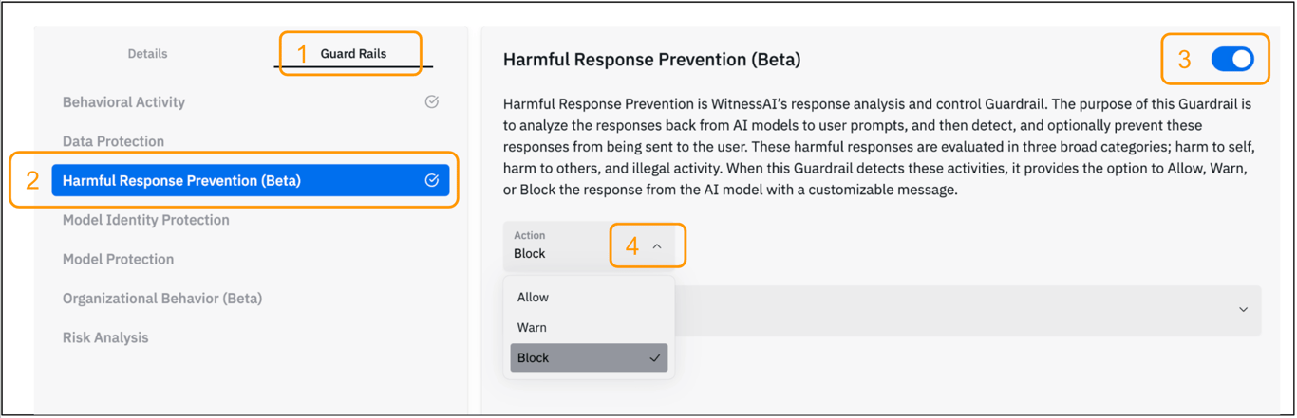Select the Model Protection guardrail
The width and height of the screenshot is (1297, 418).
pos(118,259)
